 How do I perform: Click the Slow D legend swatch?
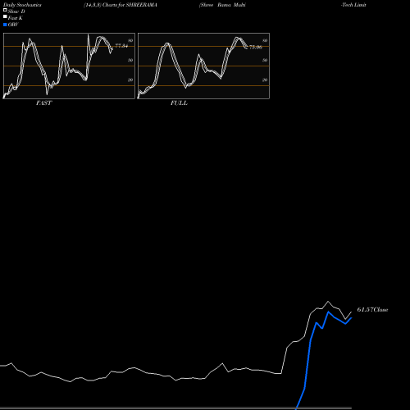coord(5,11)
